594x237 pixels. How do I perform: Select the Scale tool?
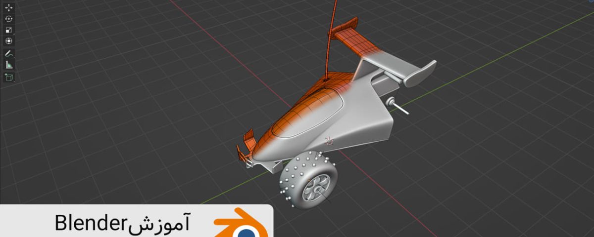pyautogui.click(x=9, y=30)
